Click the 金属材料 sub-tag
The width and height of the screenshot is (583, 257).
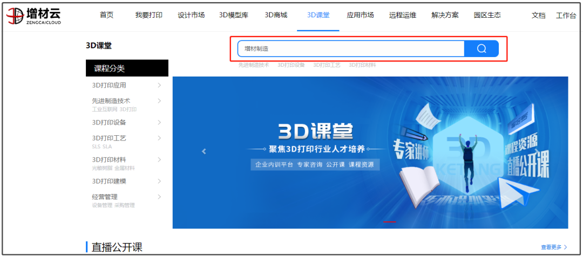coord(125,168)
